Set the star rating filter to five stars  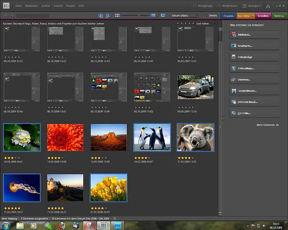(193, 23)
